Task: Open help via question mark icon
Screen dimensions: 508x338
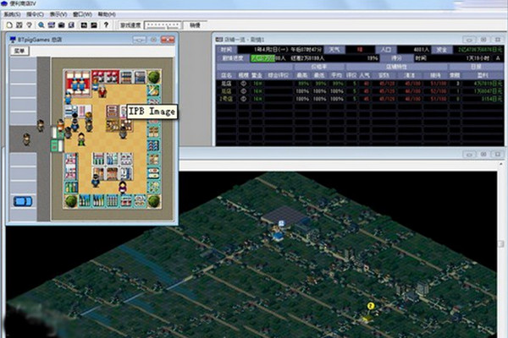Action: pyautogui.click(x=106, y=25)
